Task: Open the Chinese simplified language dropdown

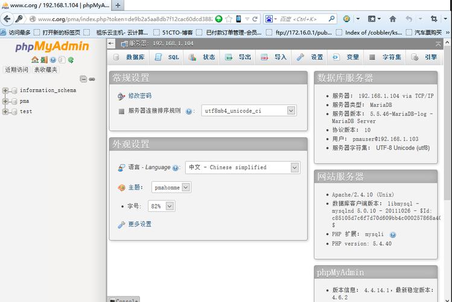Action: tap(243, 167)
